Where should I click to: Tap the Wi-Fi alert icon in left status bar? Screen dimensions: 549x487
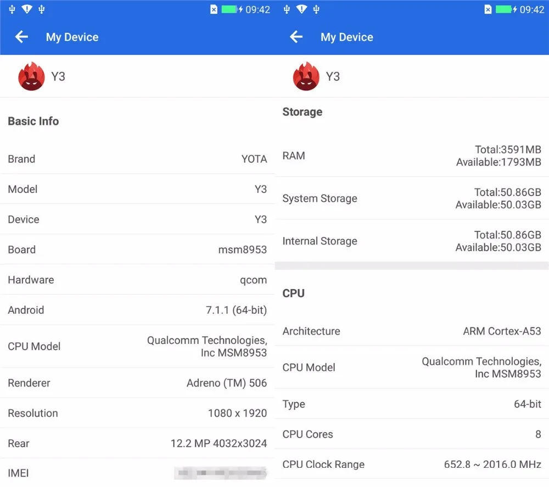(x=27, y=9)
